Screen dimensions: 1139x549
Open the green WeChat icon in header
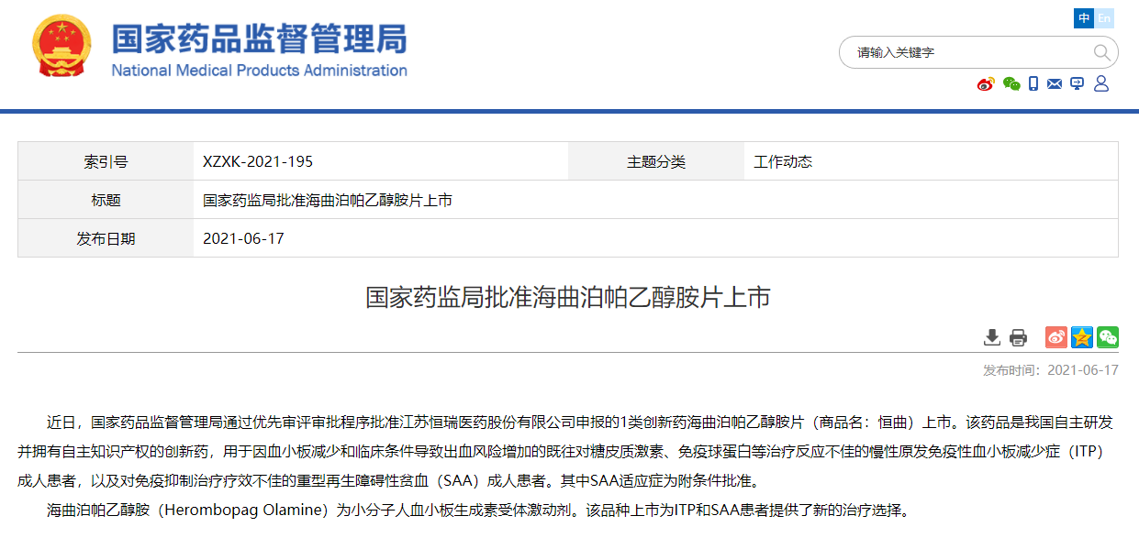[x=1011, y=84]
